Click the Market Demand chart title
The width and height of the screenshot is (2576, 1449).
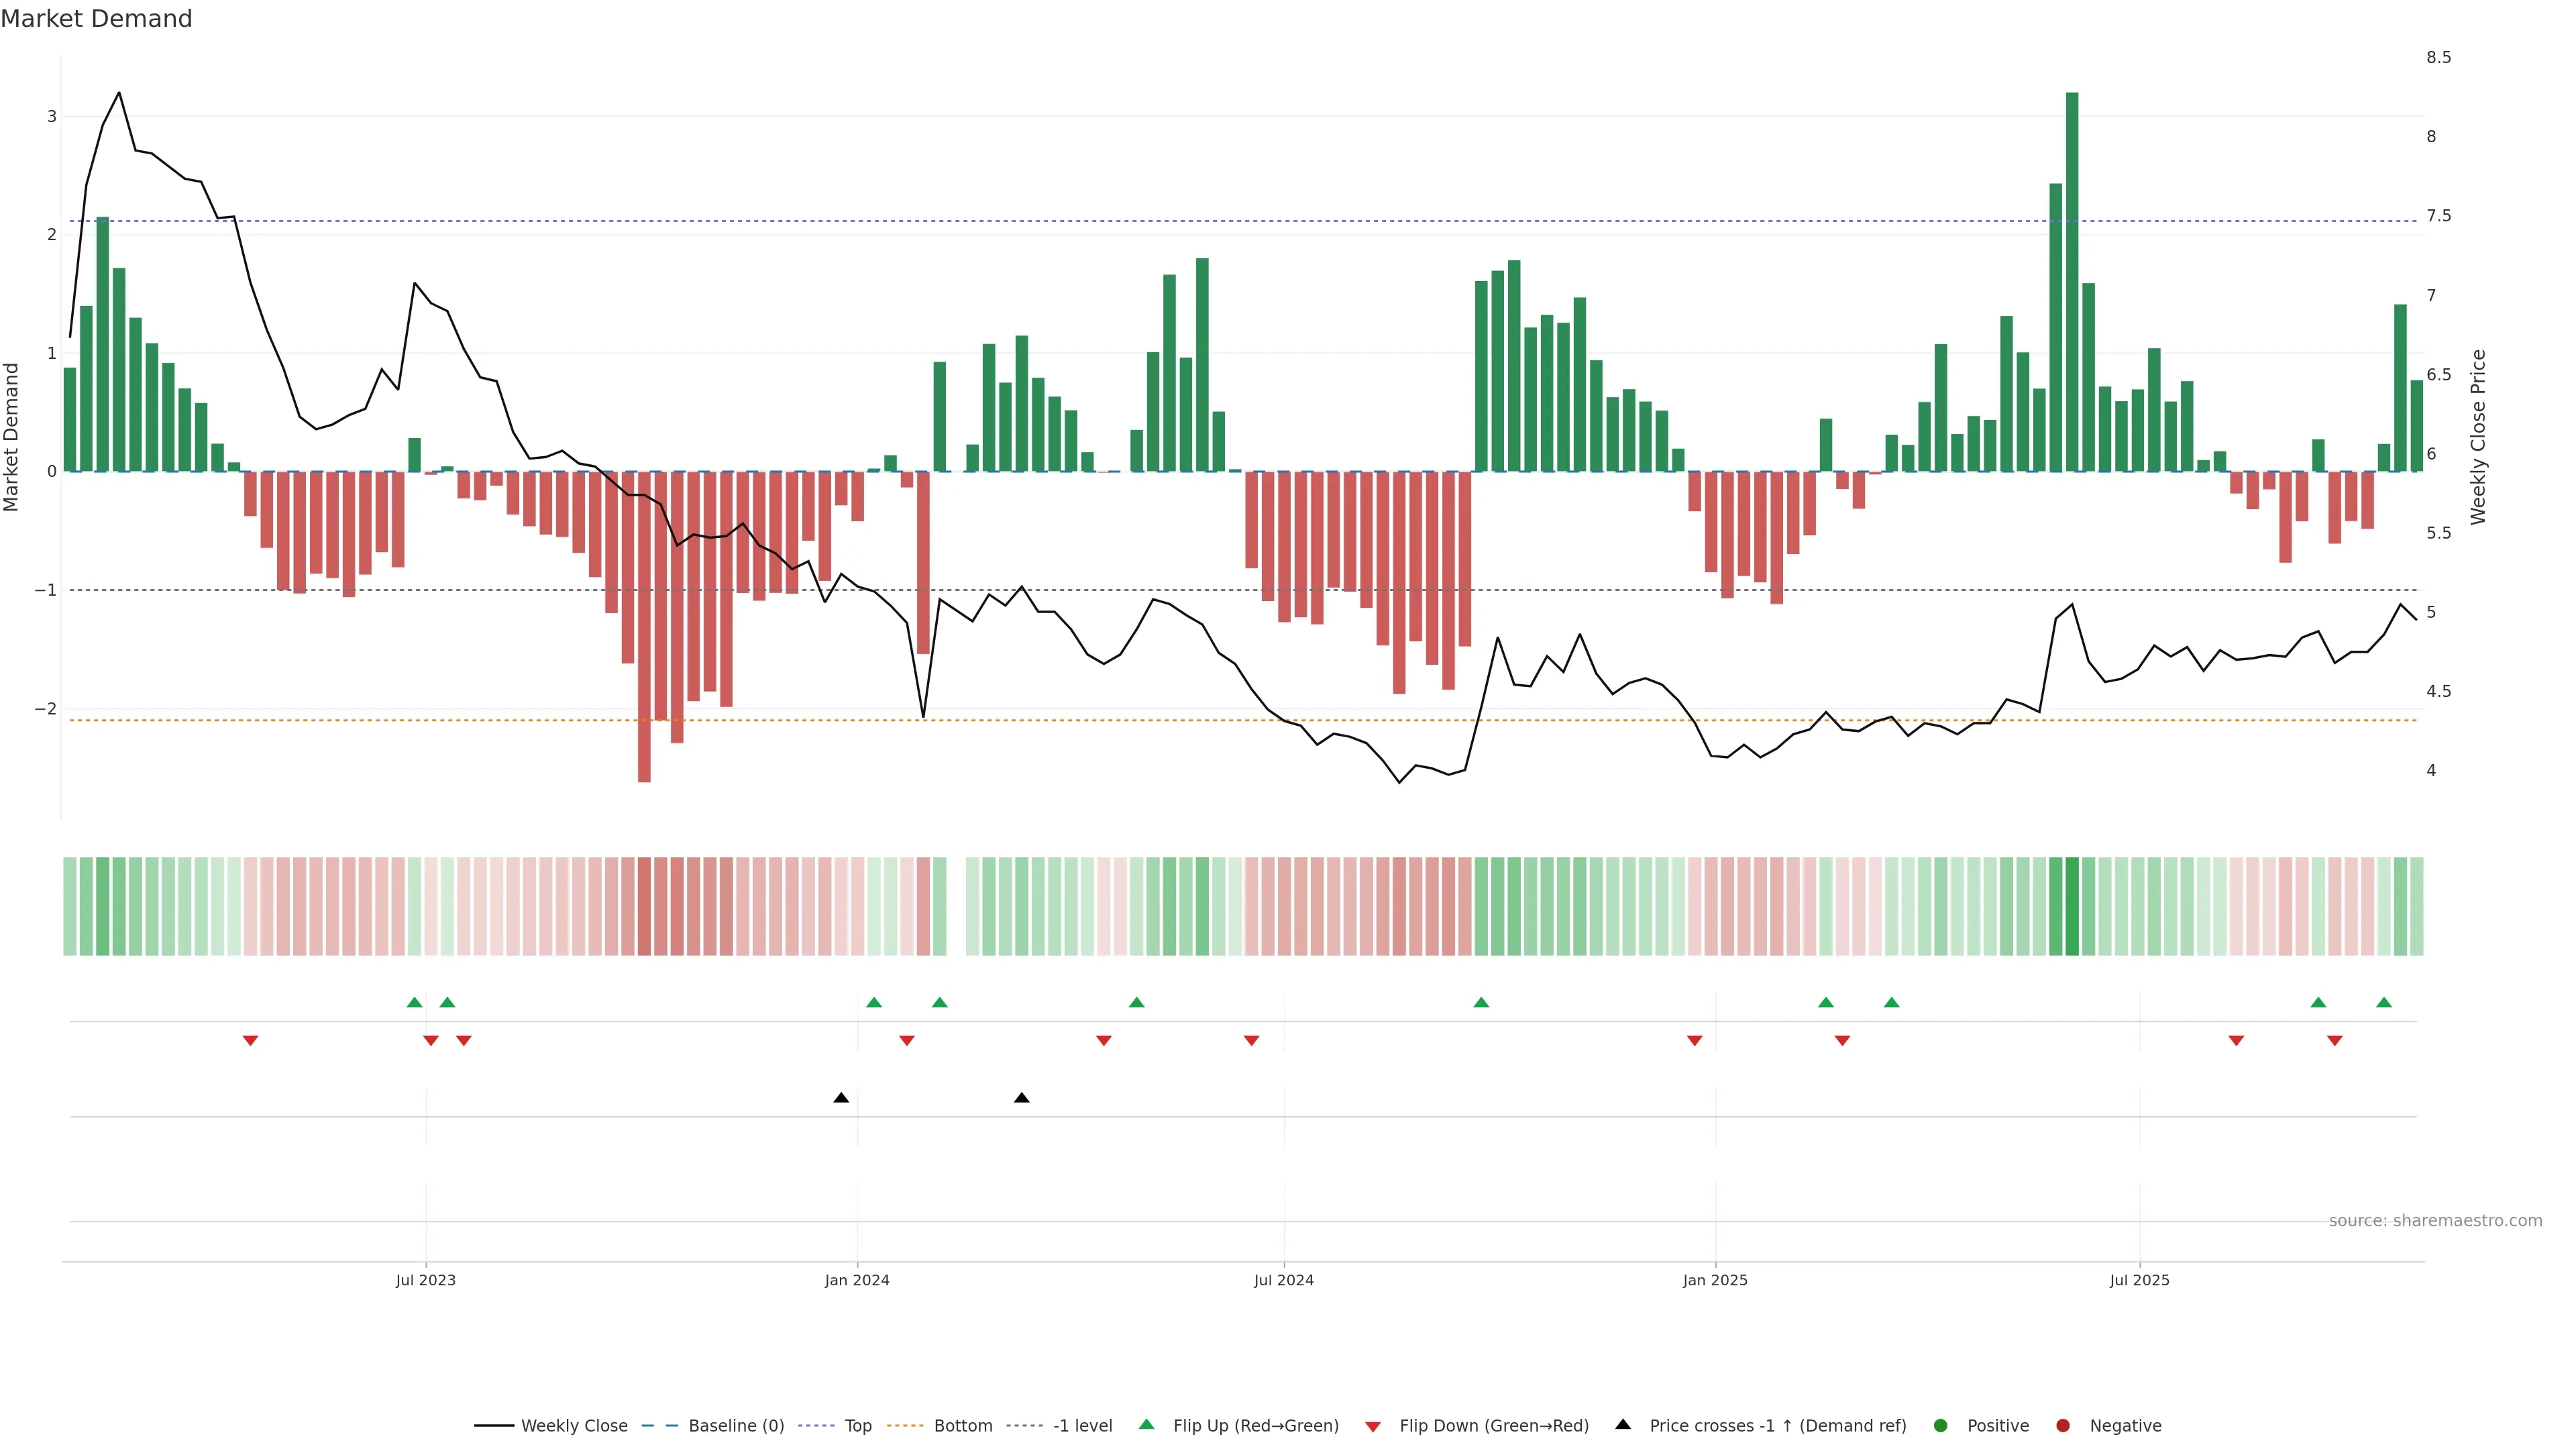click(x=96, y=19)
